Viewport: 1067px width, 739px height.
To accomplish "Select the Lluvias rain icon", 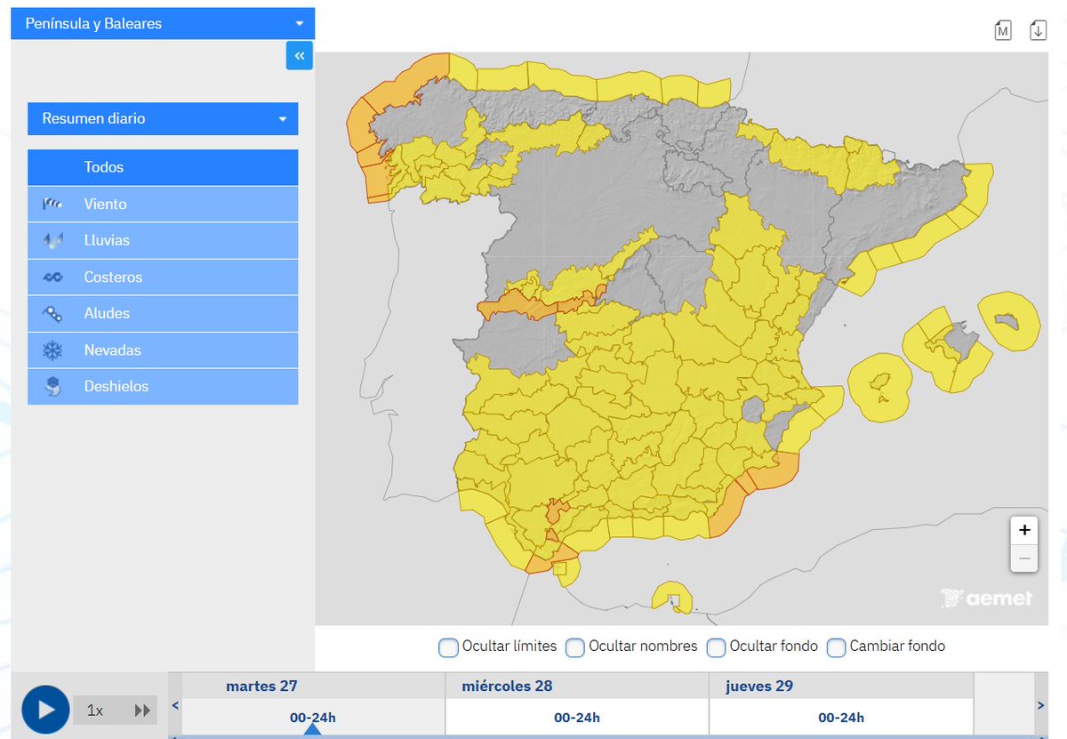I will tap(52, 240).
